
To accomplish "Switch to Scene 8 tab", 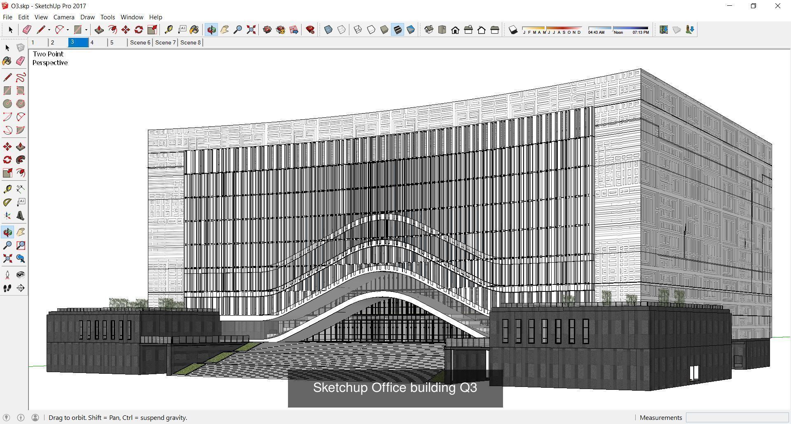I will point(190,42).
